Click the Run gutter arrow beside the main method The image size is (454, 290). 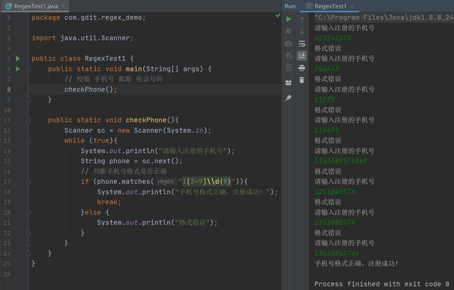[x=18, y=69]
